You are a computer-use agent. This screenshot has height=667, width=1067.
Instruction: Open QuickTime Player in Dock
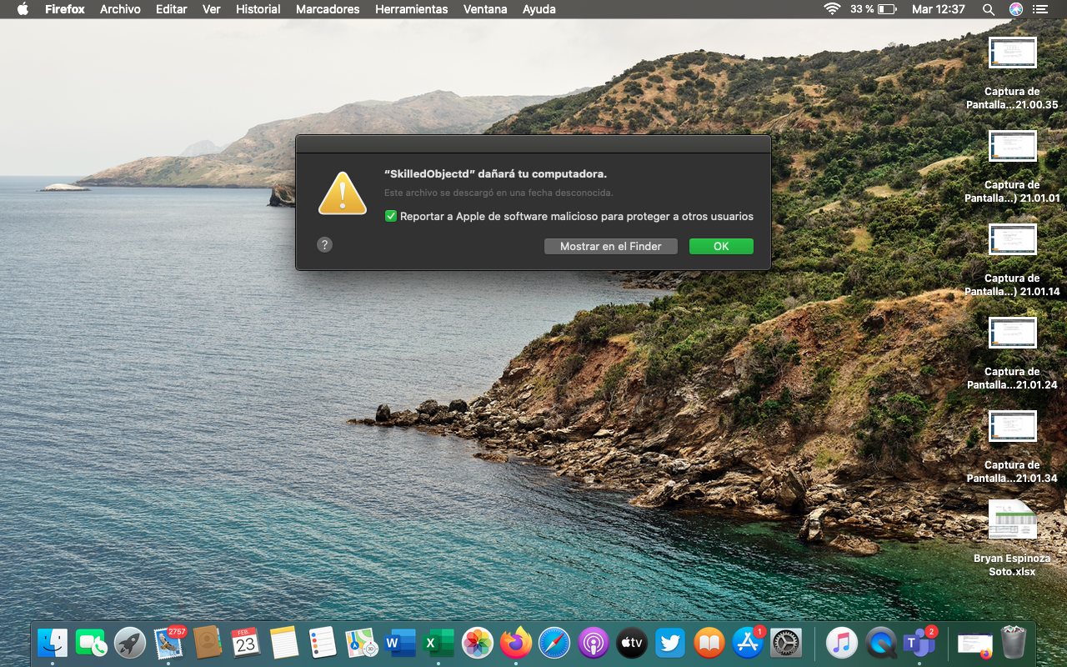tap(880, 643)
